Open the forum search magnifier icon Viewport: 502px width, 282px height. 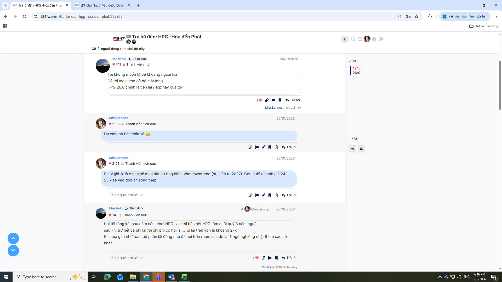click(353, 39)
